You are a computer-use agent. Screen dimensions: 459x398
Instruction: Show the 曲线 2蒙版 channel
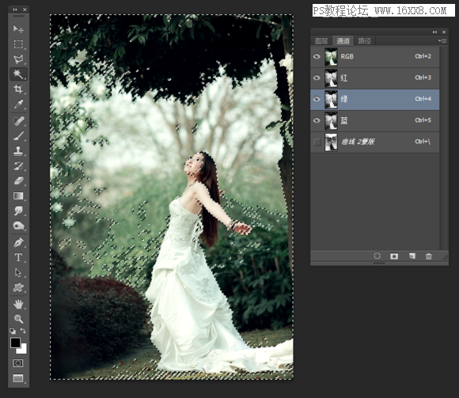pyautogui.click(x=317, y=142)
